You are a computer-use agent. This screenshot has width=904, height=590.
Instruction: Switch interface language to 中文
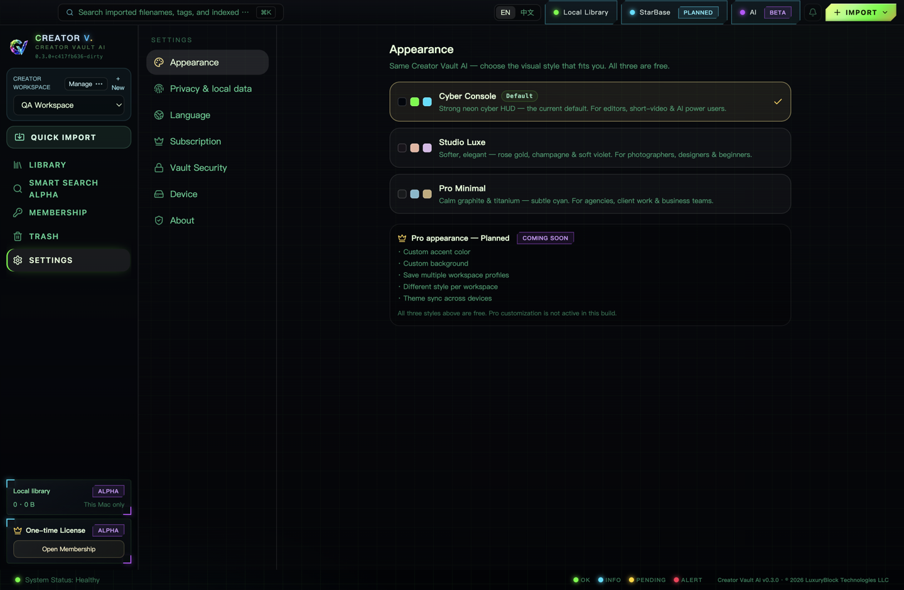click(527, 13)
